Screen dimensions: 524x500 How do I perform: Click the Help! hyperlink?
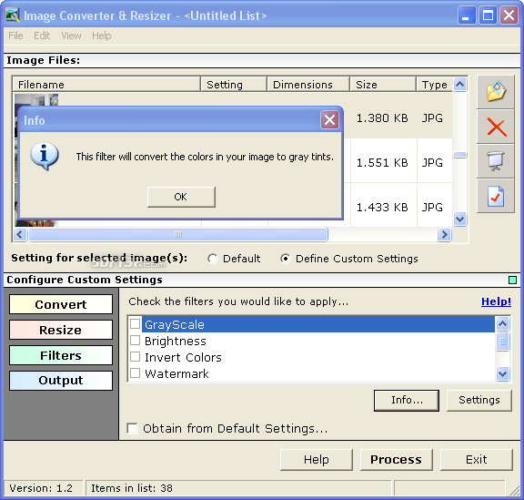click(x=496, y=301)
